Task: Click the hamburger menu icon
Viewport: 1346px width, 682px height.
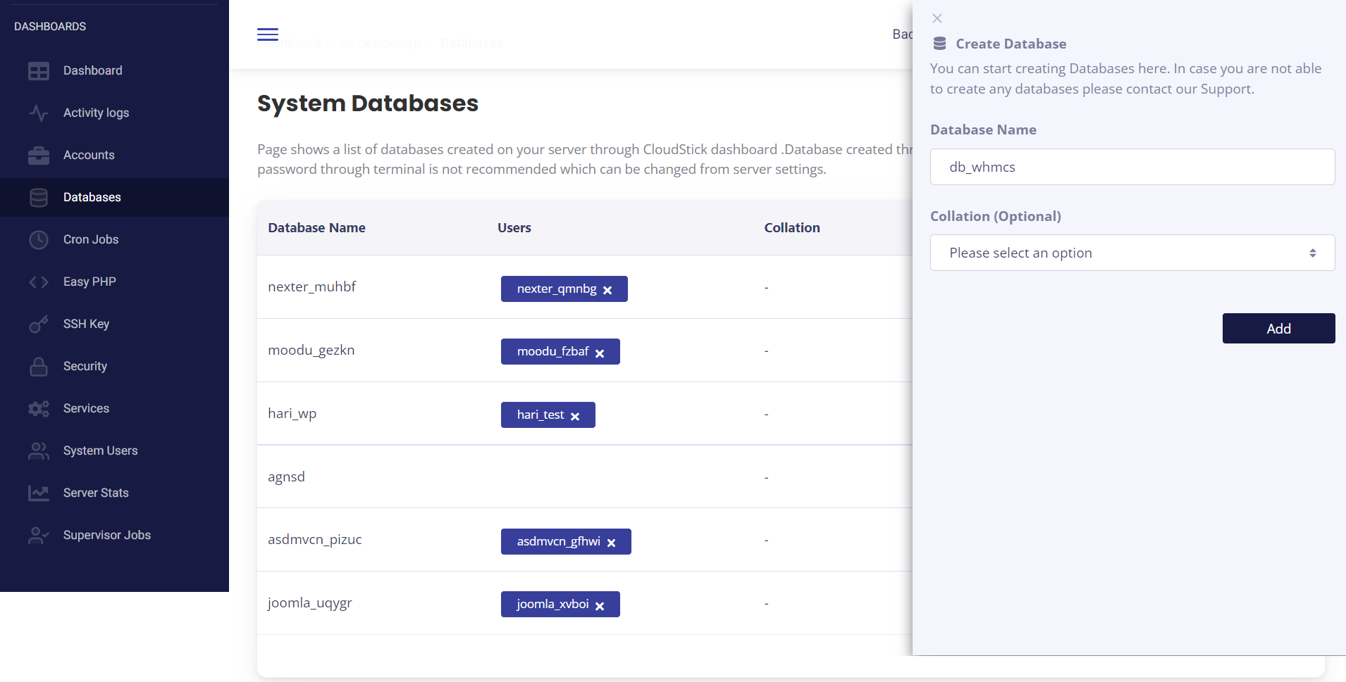Action: pos(268,34)
